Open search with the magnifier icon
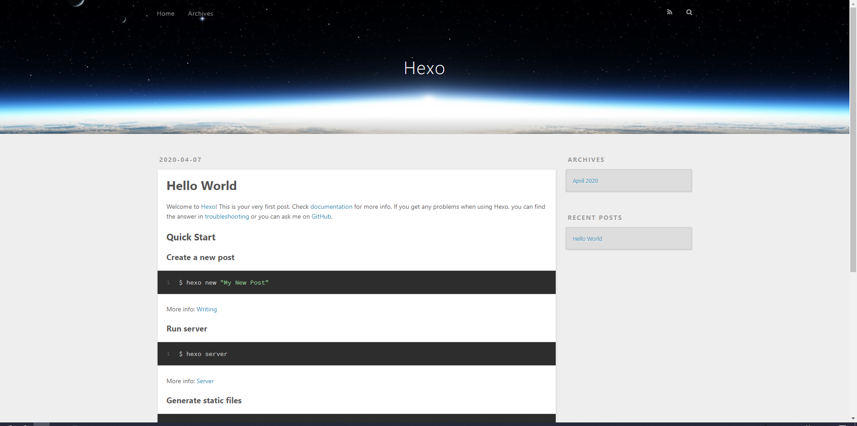This screenshot has height=426, width=857. point(689,12)
